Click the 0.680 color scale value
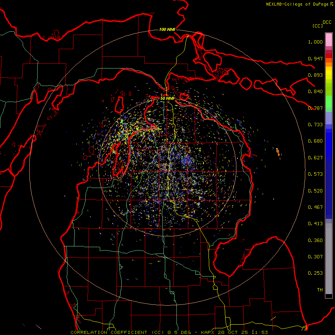This screenshot has width=335, height=335. tap(315, 141)
